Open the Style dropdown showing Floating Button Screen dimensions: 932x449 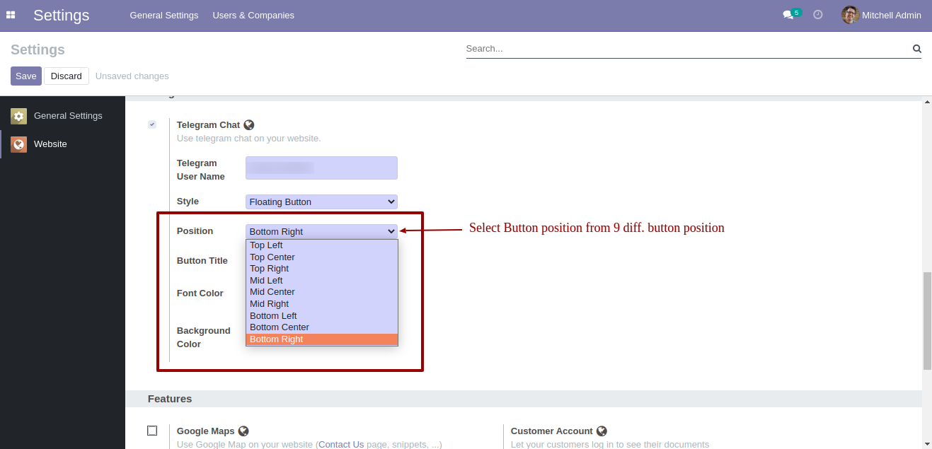point(322,202)
